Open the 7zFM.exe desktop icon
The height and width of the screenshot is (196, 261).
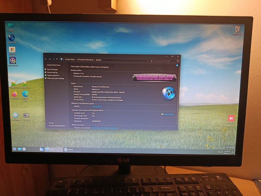click(x=26, y=116)
